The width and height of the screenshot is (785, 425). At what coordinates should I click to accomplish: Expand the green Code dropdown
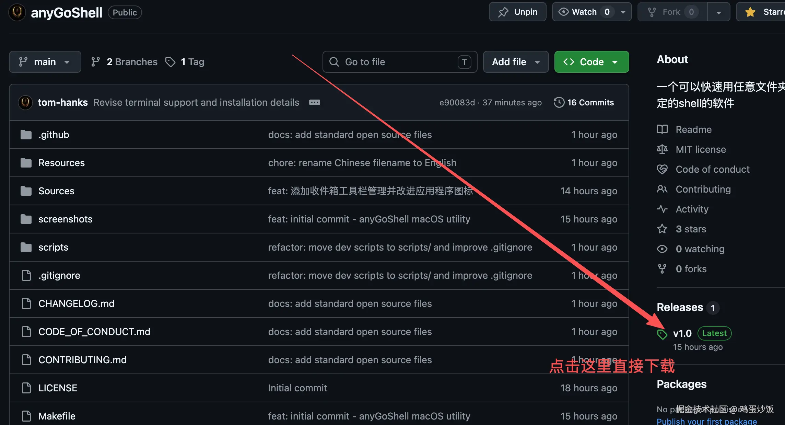(591, 62)
